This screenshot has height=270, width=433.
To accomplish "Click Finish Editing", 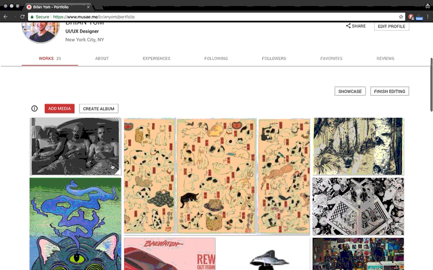I will 389,91.
